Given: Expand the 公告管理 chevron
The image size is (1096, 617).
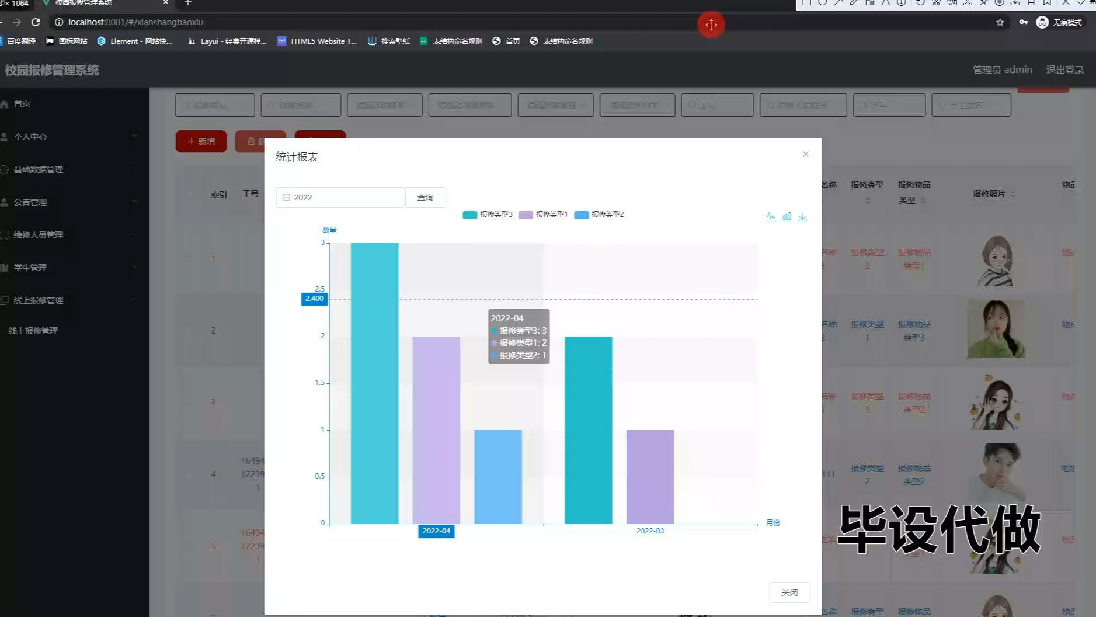Looking at the screenshot, I should tap(134, 202).
